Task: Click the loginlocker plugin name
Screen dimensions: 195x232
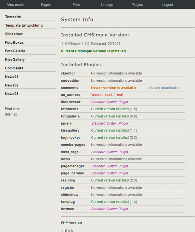Action: (71, 138)
